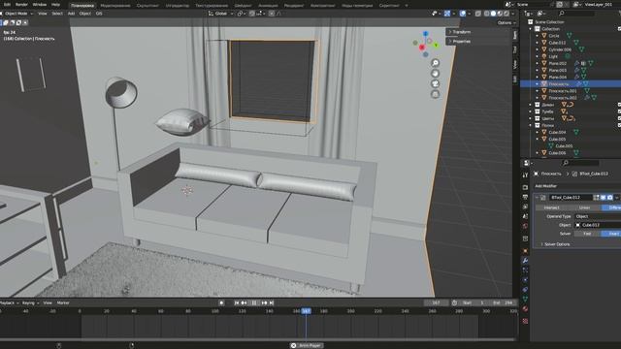Open Physics properties tab
Viewport: 621px width, 349px height.
click(x=525, y=280)
